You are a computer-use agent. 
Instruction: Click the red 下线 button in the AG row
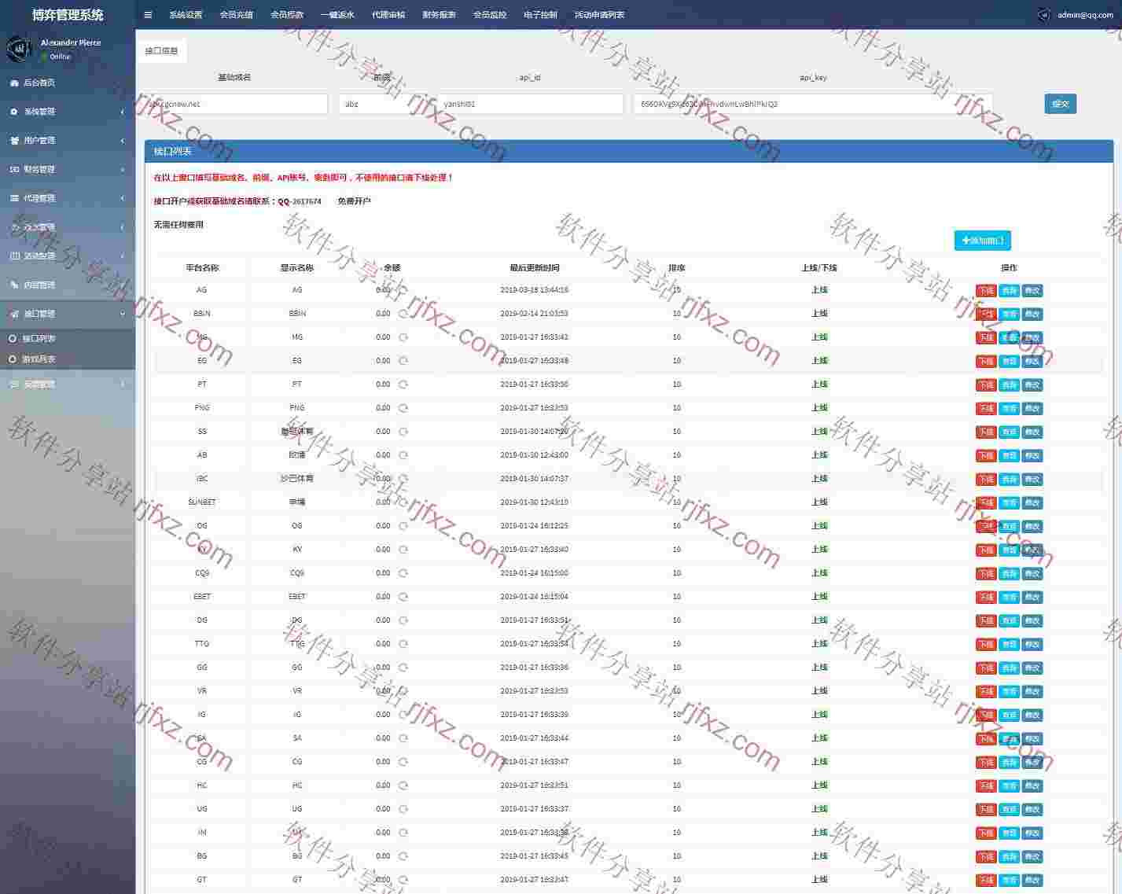click(x=986, y=290)
